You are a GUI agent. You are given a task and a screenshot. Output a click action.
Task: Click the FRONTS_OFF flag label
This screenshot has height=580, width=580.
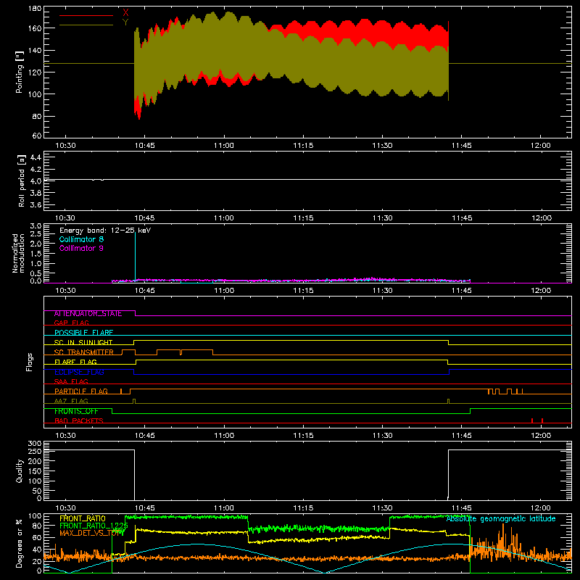[76, 411]
